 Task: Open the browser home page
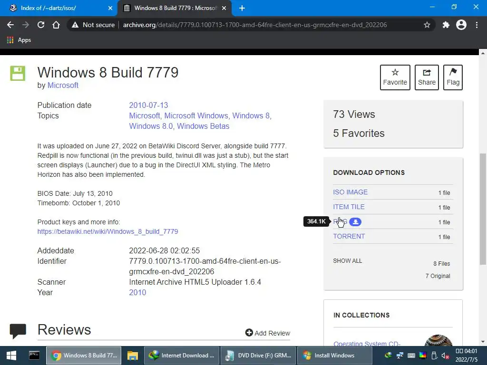pos(56,25)
